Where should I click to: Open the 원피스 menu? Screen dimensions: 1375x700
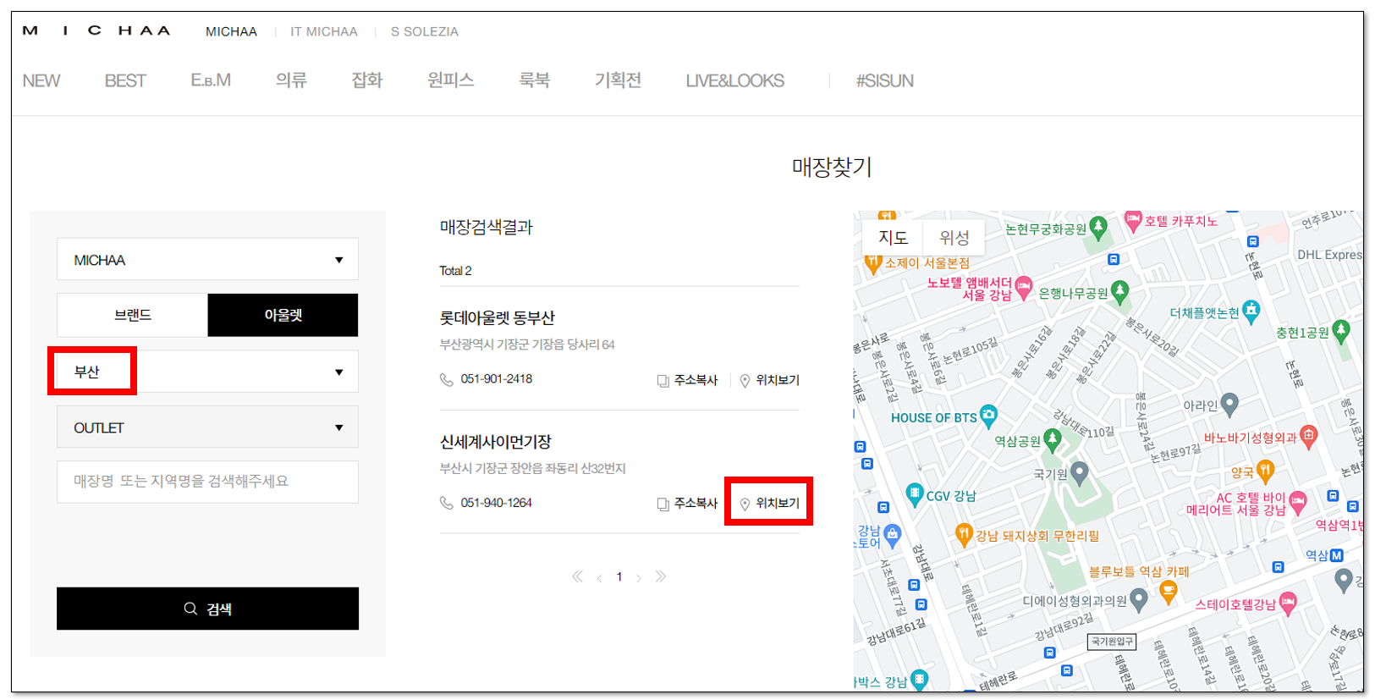[x=451, y=80]
